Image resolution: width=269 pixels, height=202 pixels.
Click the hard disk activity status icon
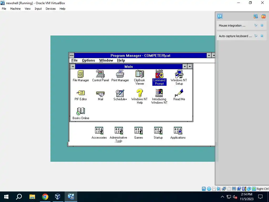(x=204, y=189)
